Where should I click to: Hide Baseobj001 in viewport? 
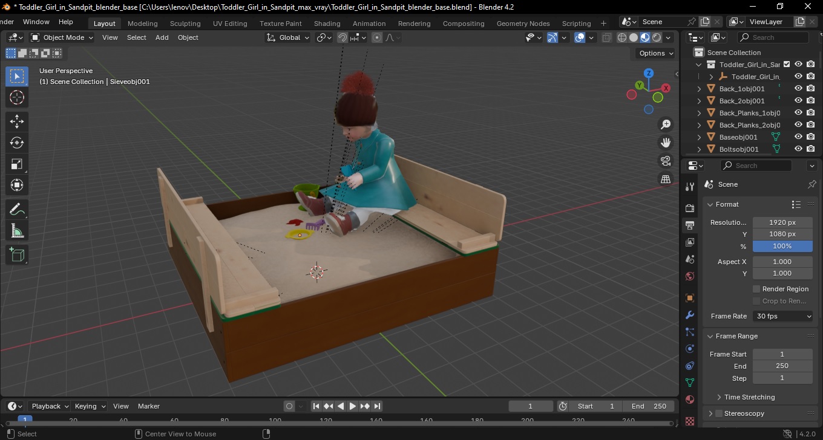[798, 137]
